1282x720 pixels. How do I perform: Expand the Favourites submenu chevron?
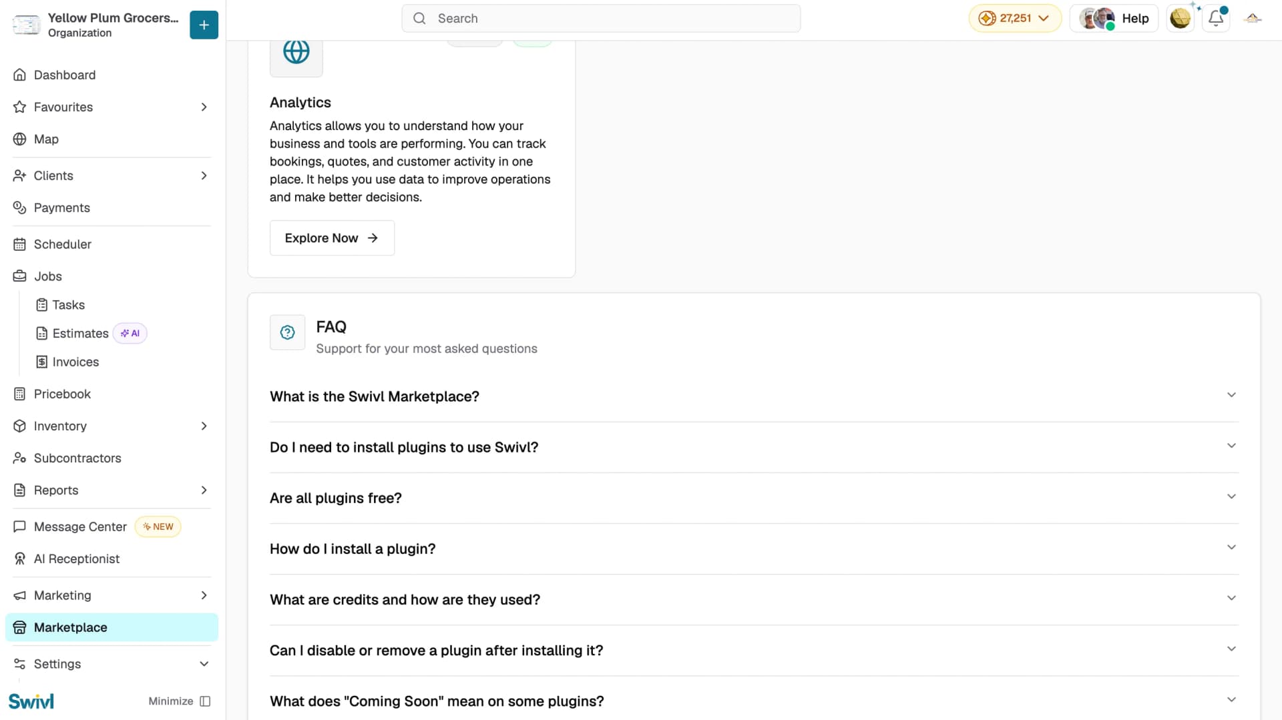click(x=204, y=107)
